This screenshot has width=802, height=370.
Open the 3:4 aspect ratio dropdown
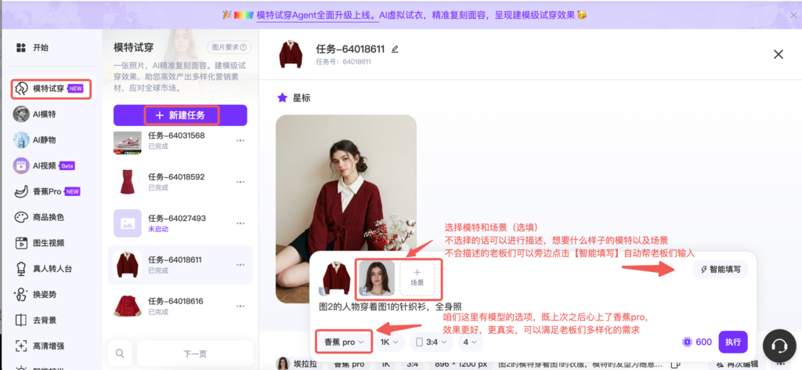coord(432,343)
